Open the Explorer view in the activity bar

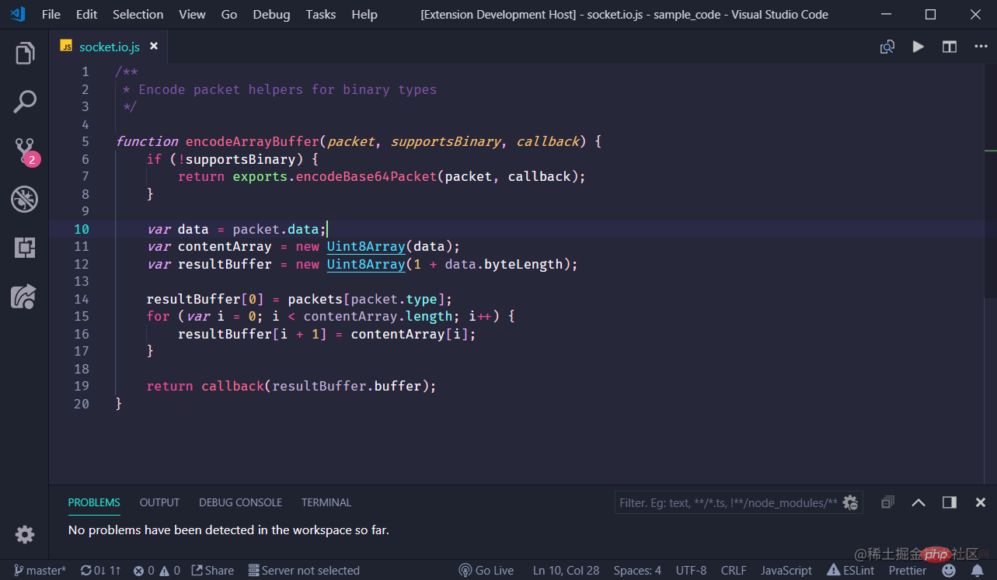[25, 54]
